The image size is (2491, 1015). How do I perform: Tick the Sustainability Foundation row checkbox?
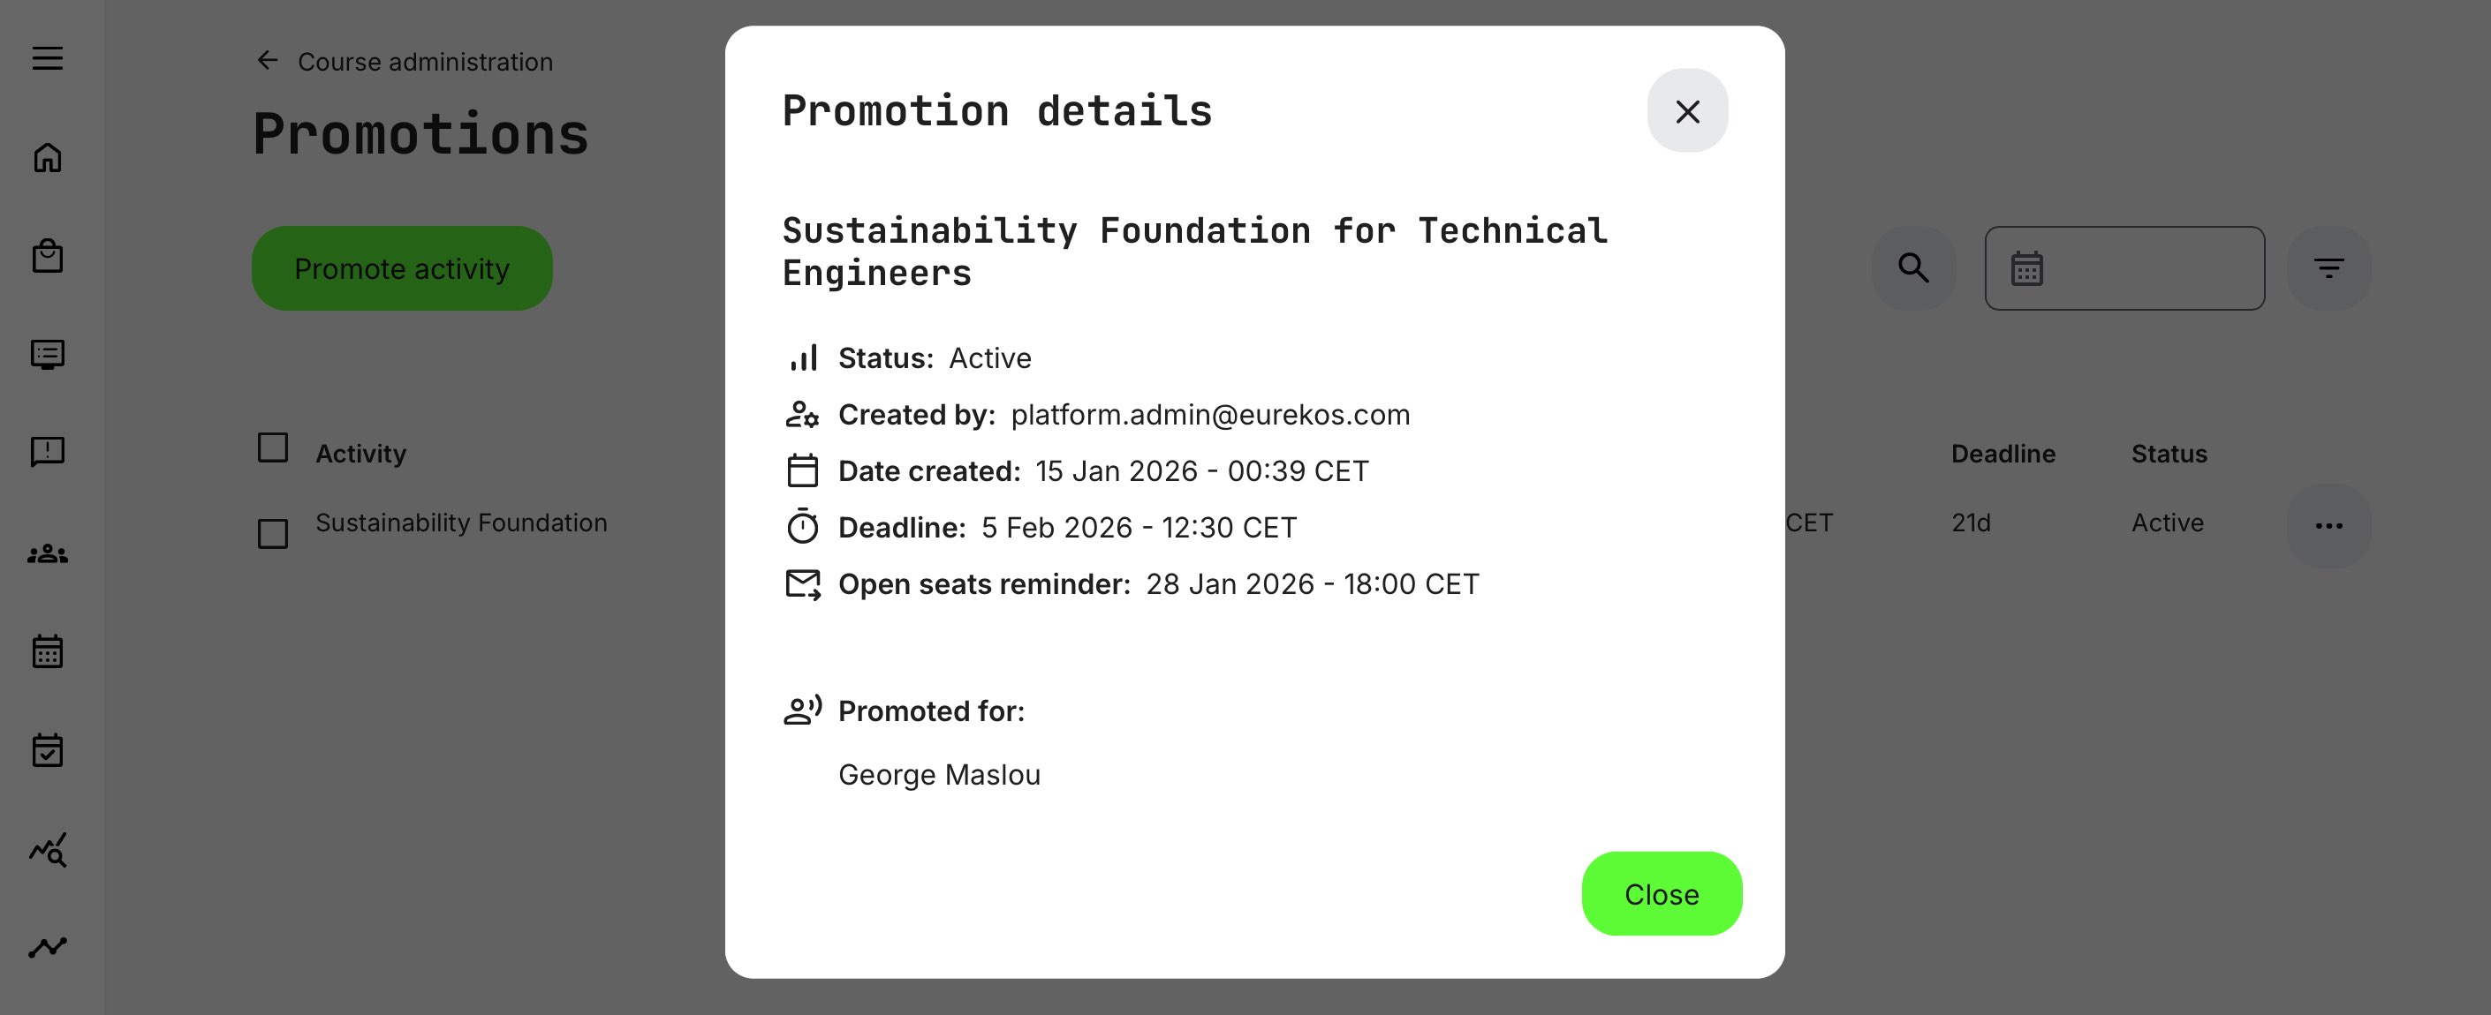[x=273, y=534]
